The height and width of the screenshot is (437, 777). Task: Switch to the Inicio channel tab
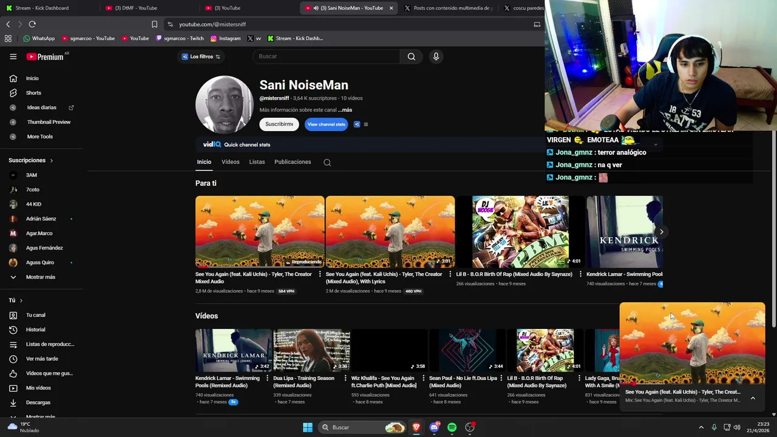pyautogui.click(x=204, y=162)
